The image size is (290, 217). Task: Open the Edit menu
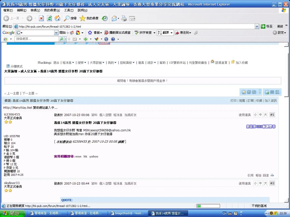(22, 10)
